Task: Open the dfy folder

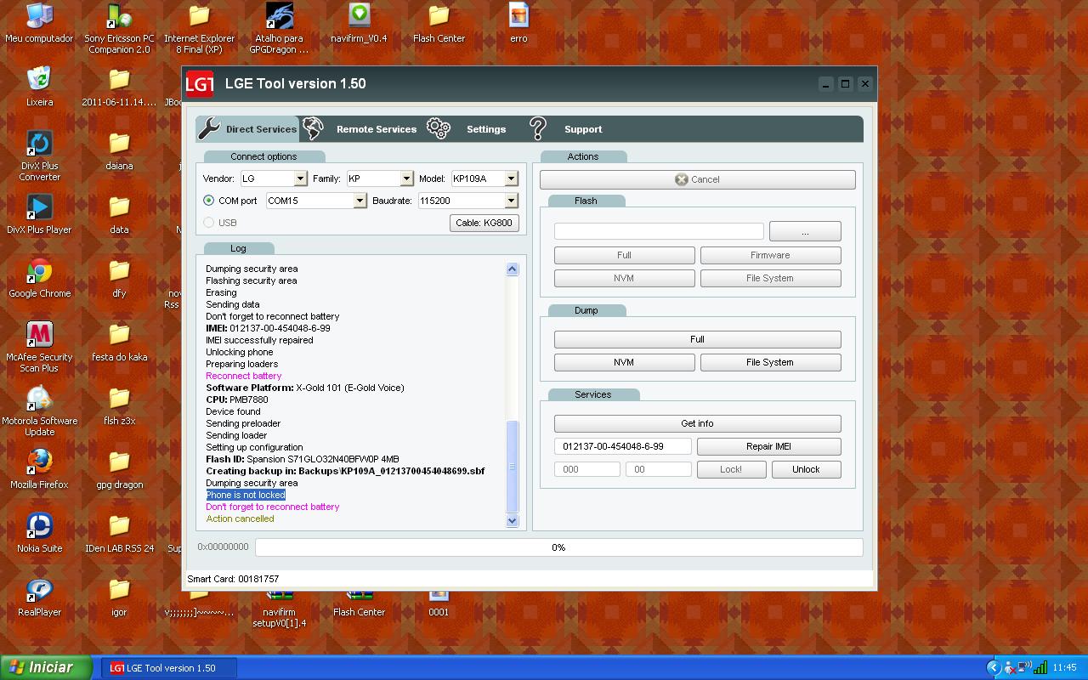Action: tap(119, 278)
